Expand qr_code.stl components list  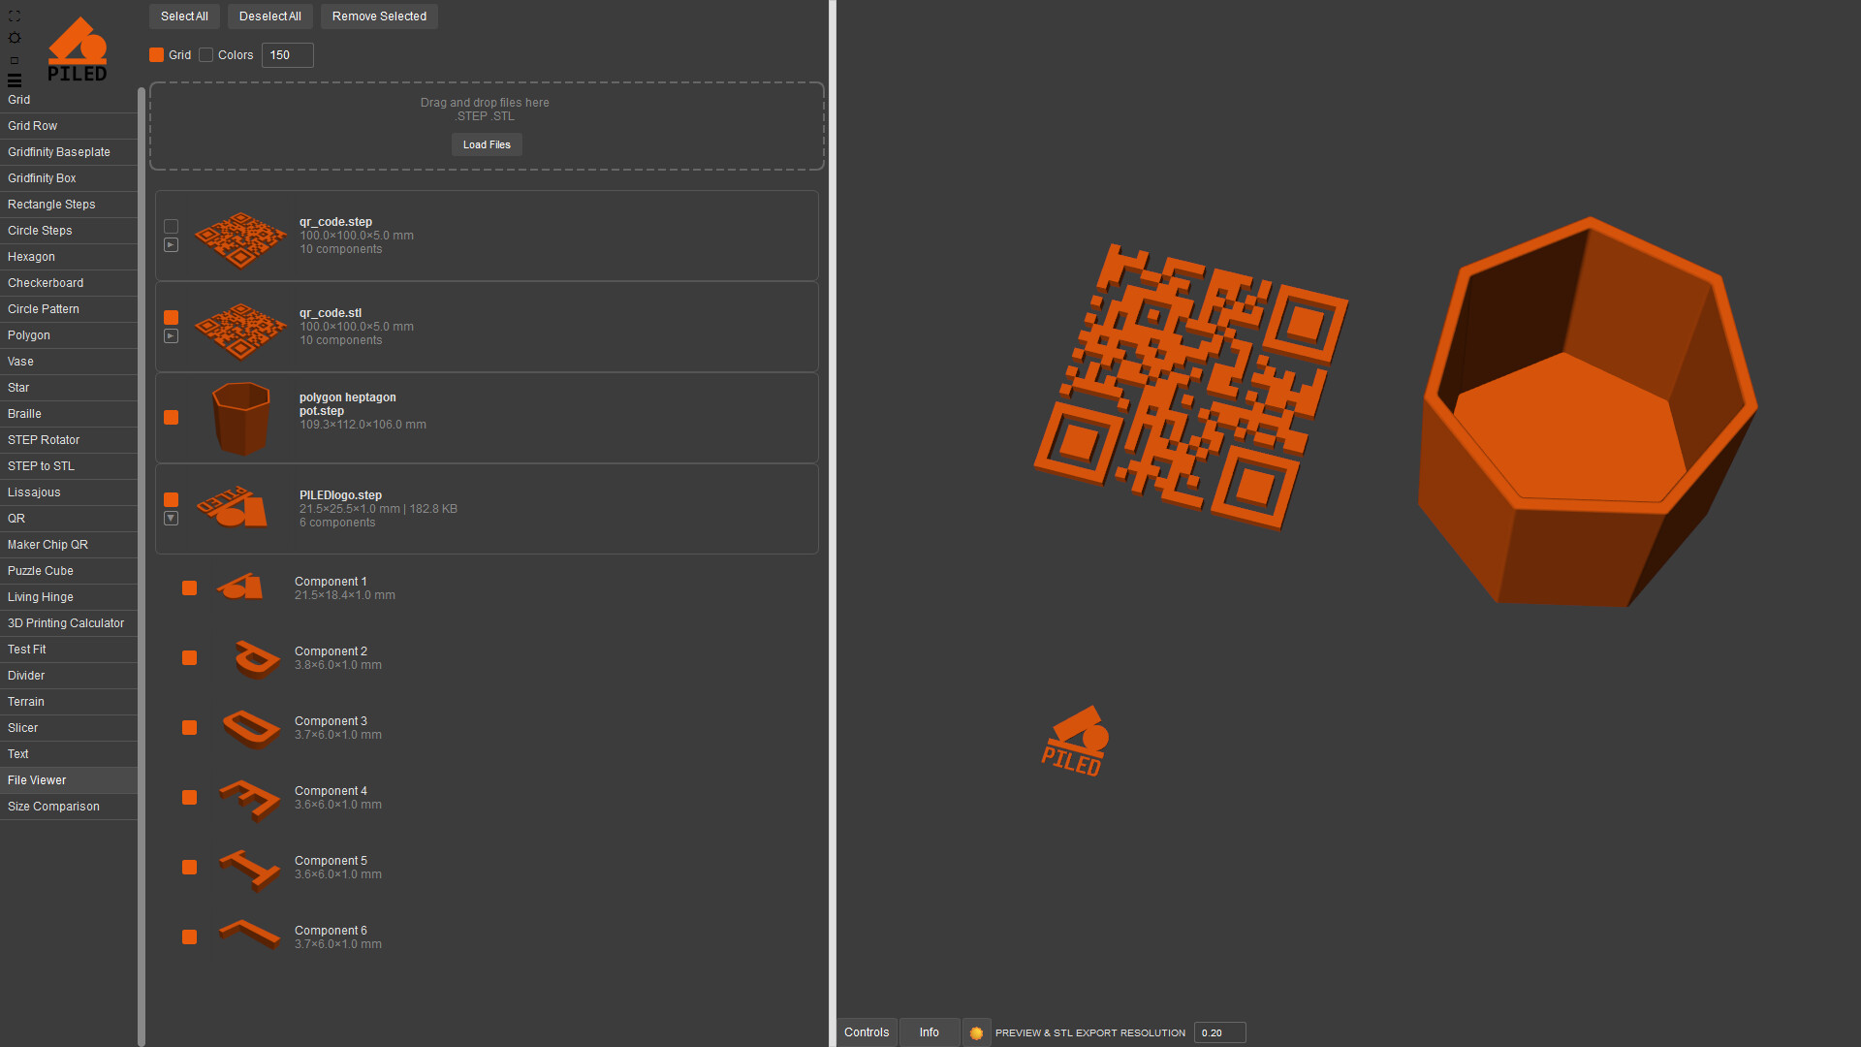pyautogui.click(x=172, y=336)
